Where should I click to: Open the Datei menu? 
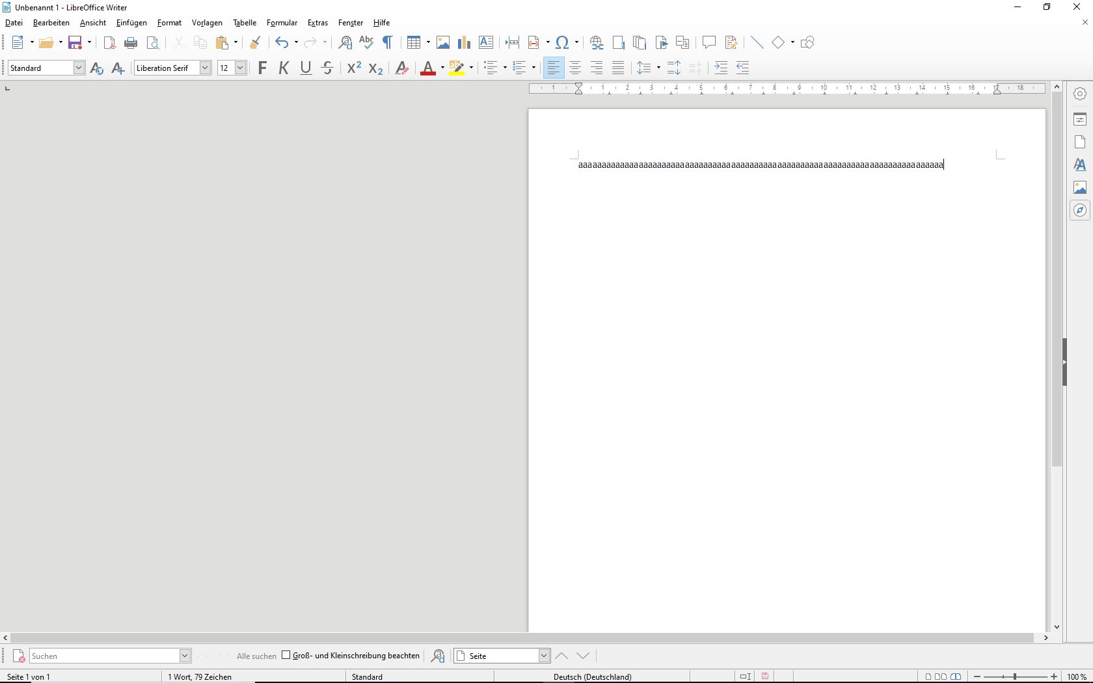[14, 23]
